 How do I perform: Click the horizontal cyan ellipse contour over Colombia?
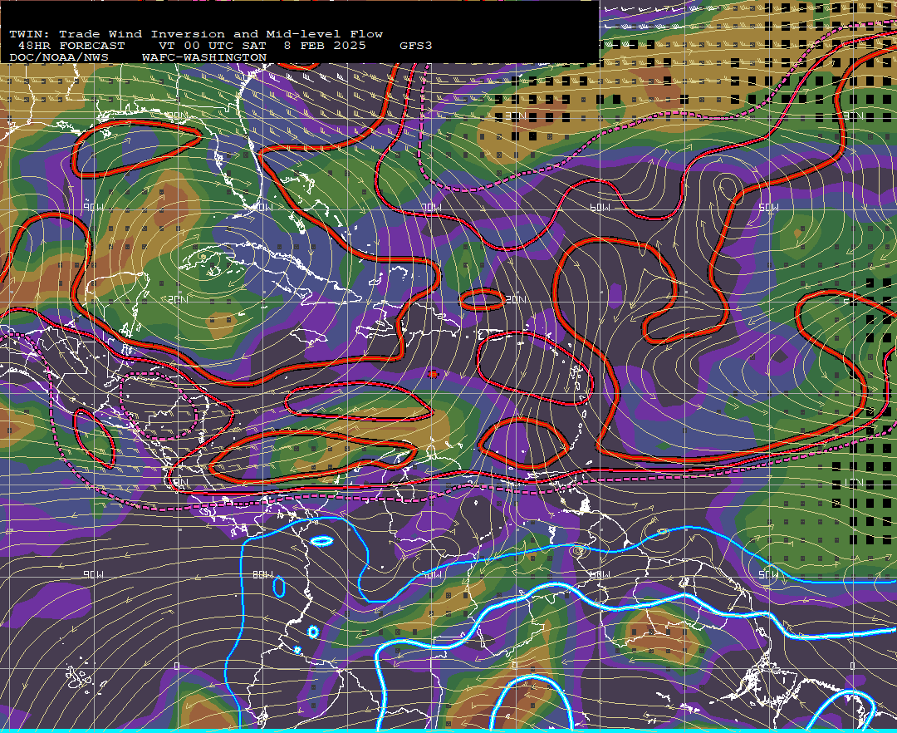click(x=321, y=541)
